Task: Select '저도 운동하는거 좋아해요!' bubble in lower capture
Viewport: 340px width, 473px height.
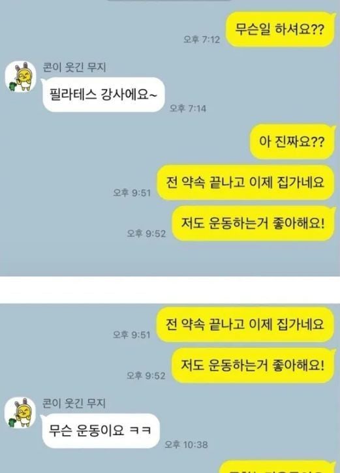Action: click(253, 365)
